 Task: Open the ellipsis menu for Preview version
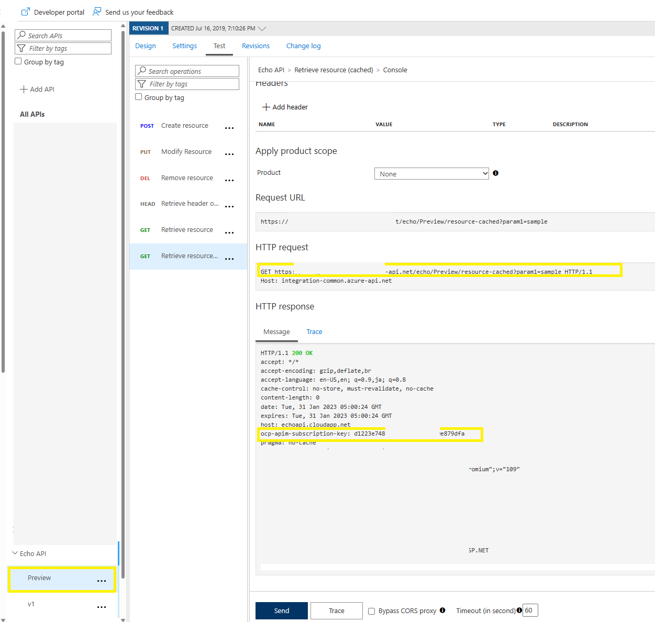point(102,581)
